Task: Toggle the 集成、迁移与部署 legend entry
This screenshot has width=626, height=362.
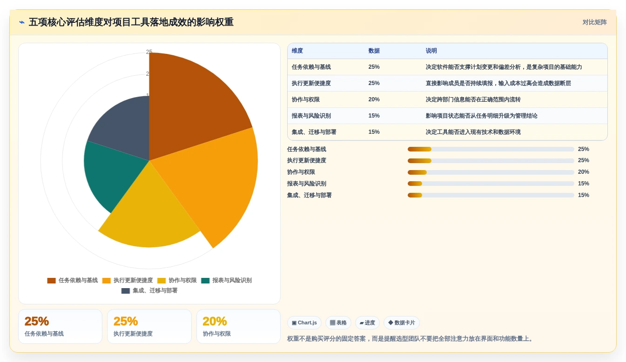Action: coord(149,290)
